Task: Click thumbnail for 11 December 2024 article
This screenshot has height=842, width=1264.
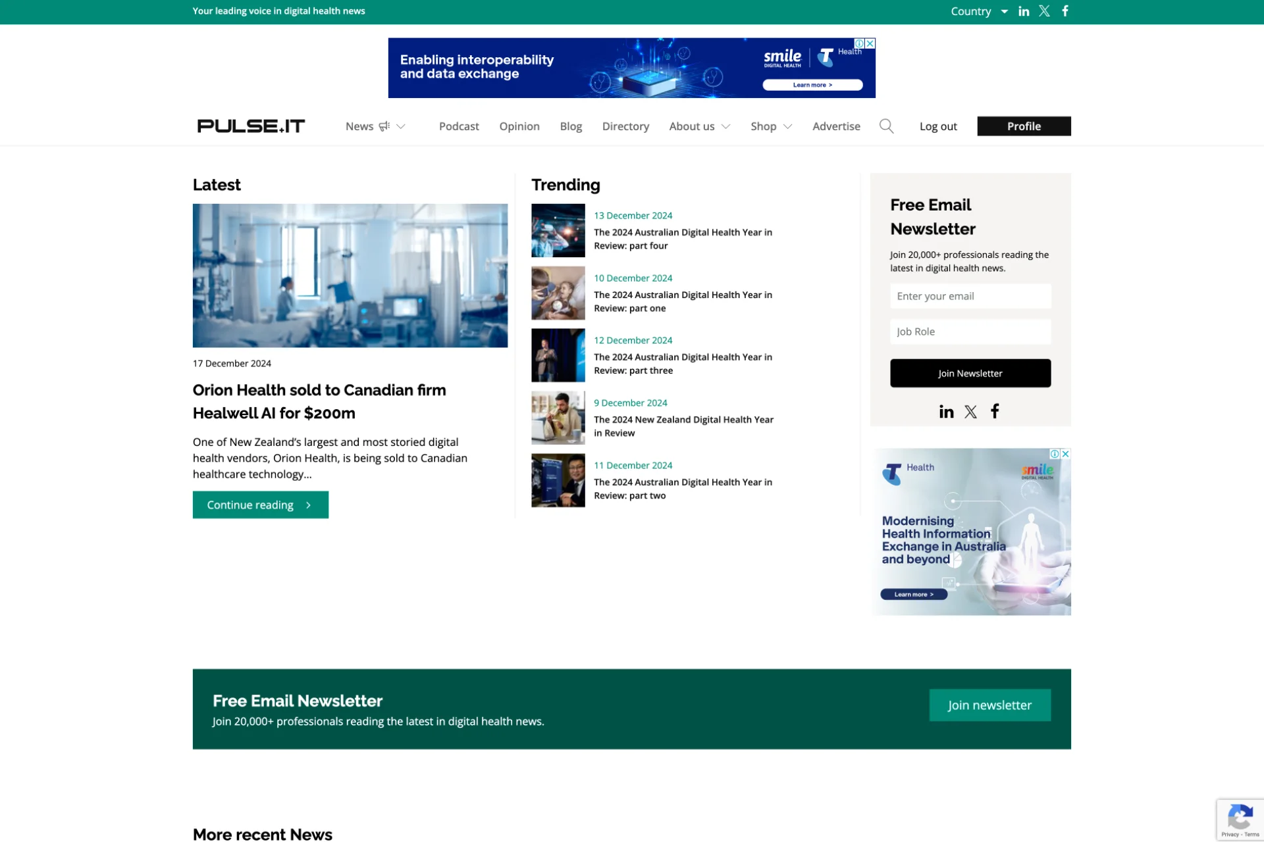Action: click(558, 480)
